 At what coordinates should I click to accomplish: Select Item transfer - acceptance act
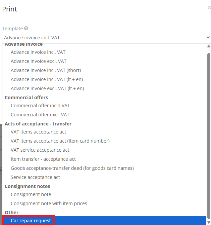coord(43,159)
